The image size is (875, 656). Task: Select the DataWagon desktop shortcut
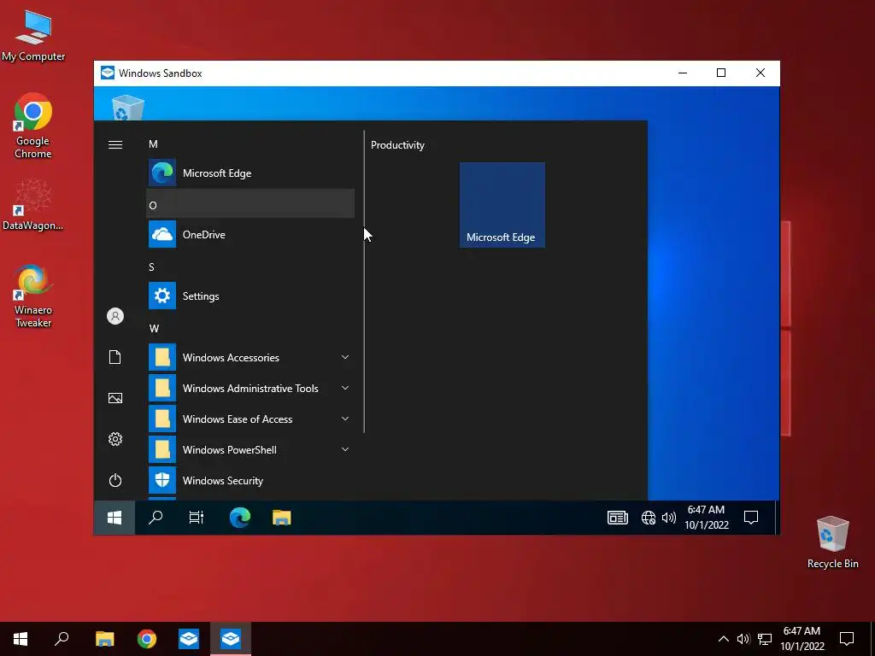coord(33,204)
